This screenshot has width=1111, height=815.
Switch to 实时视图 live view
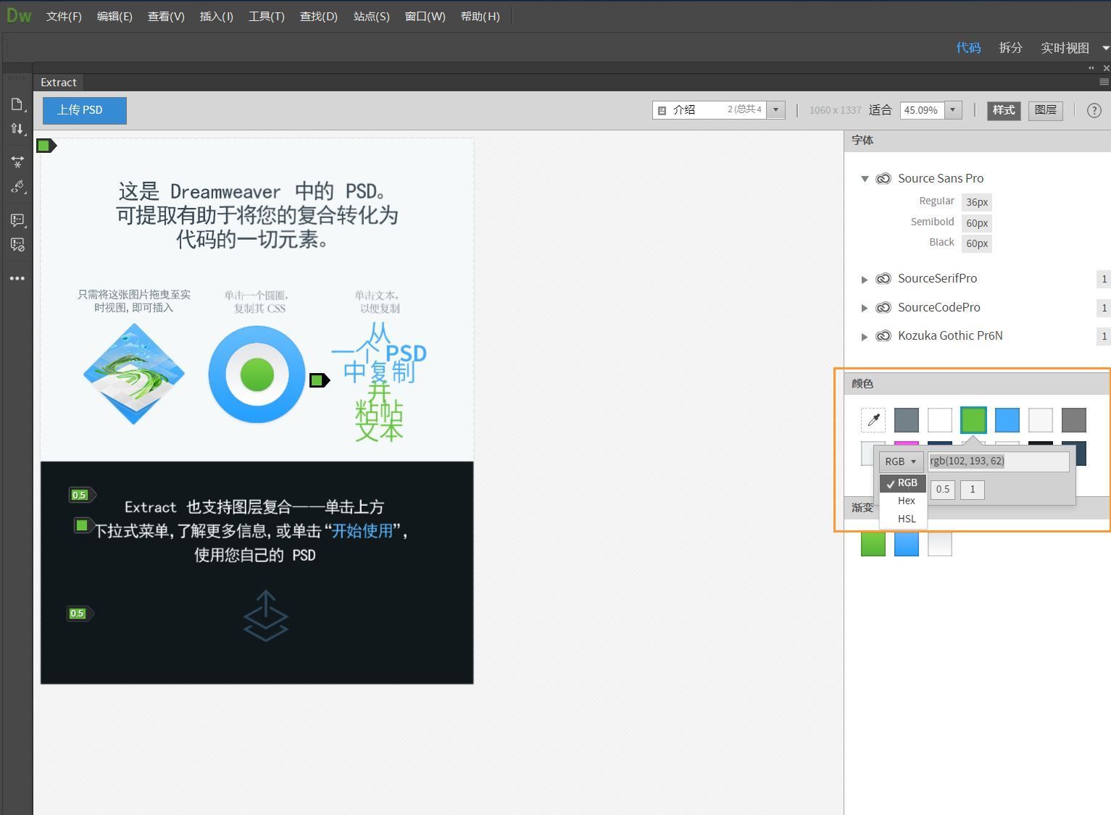1064,48
